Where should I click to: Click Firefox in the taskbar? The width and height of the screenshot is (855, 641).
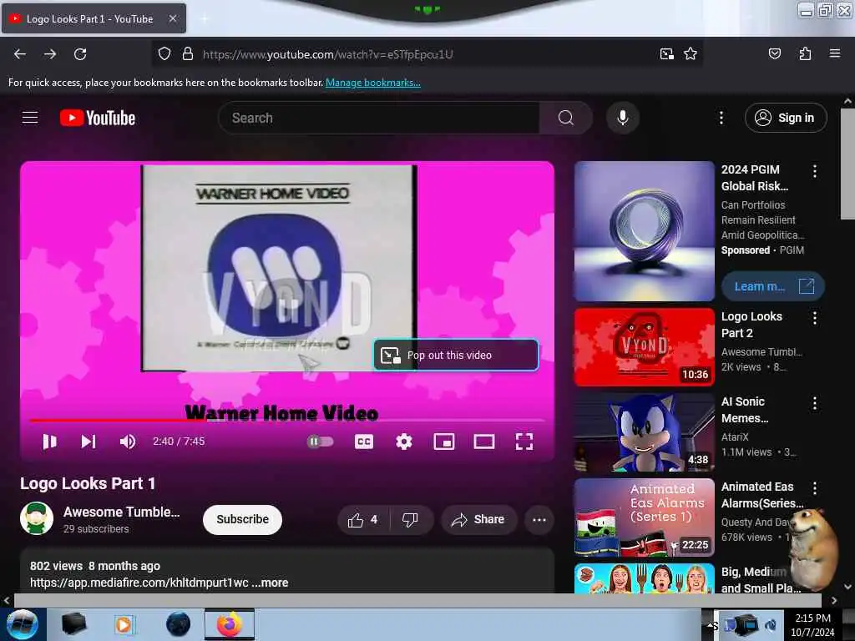tap(230, 624)
